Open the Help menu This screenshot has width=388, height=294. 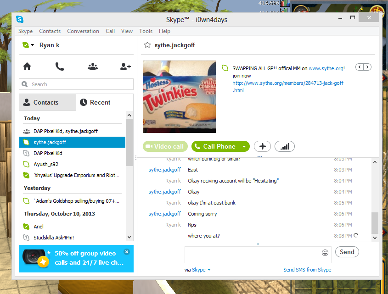(164, 31)
